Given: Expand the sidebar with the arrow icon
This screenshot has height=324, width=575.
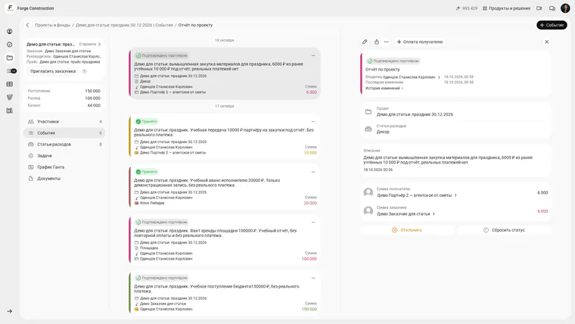Looking at the screenshot, I should pos(10,311).
